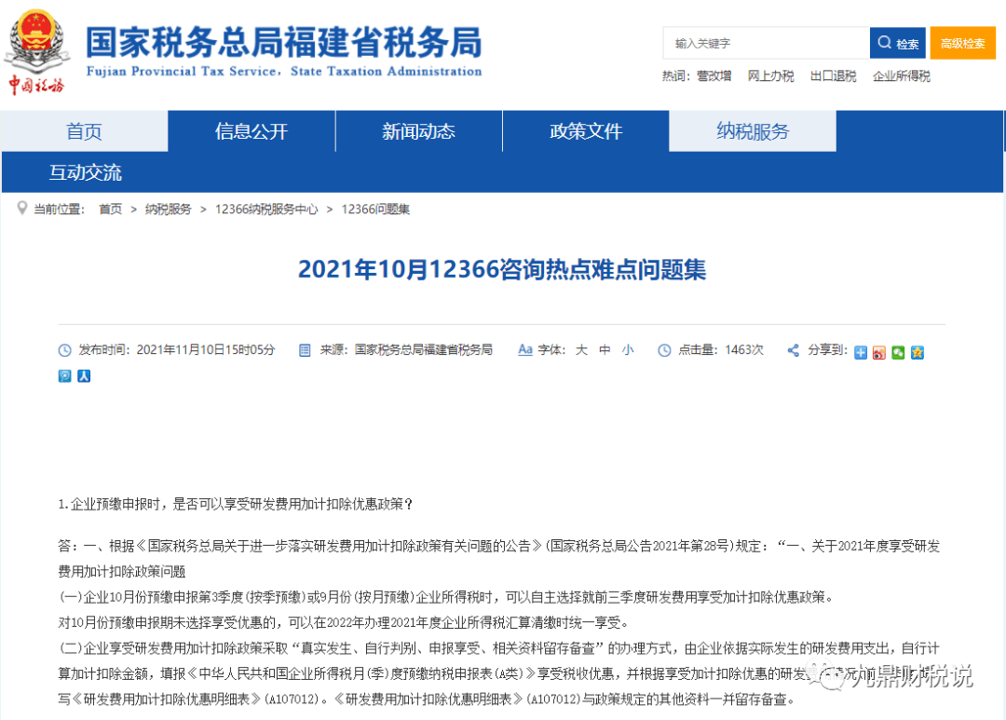Set font size to 中
The height and width of the screenshot is (720, 1006).
point(605,349)
